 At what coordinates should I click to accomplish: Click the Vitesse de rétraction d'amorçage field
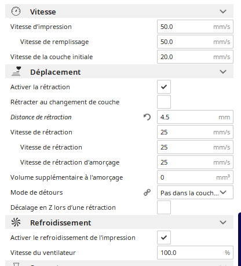click(x=195, y=162)
